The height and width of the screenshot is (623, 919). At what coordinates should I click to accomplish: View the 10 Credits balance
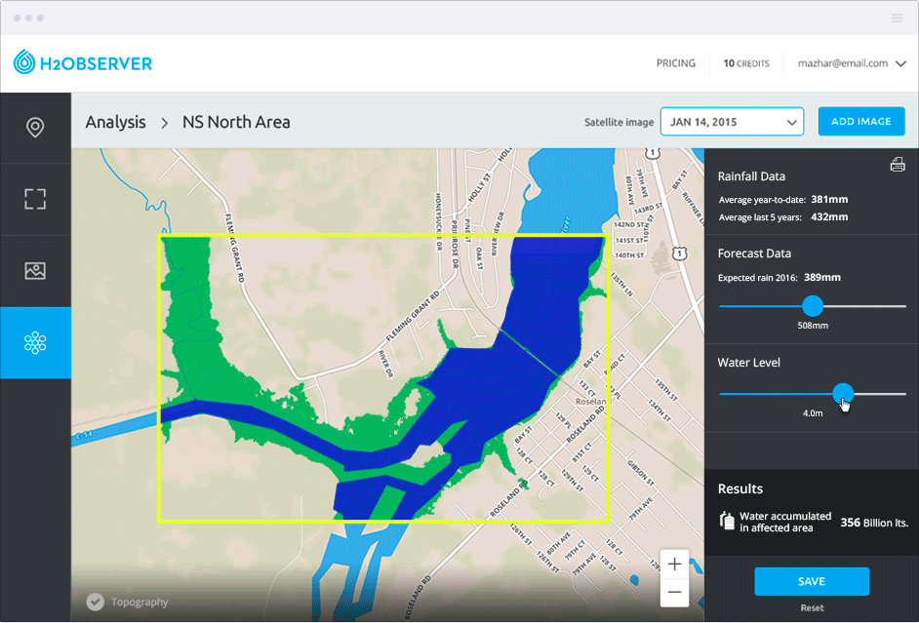pyautogui.click(x=745, y=63)
